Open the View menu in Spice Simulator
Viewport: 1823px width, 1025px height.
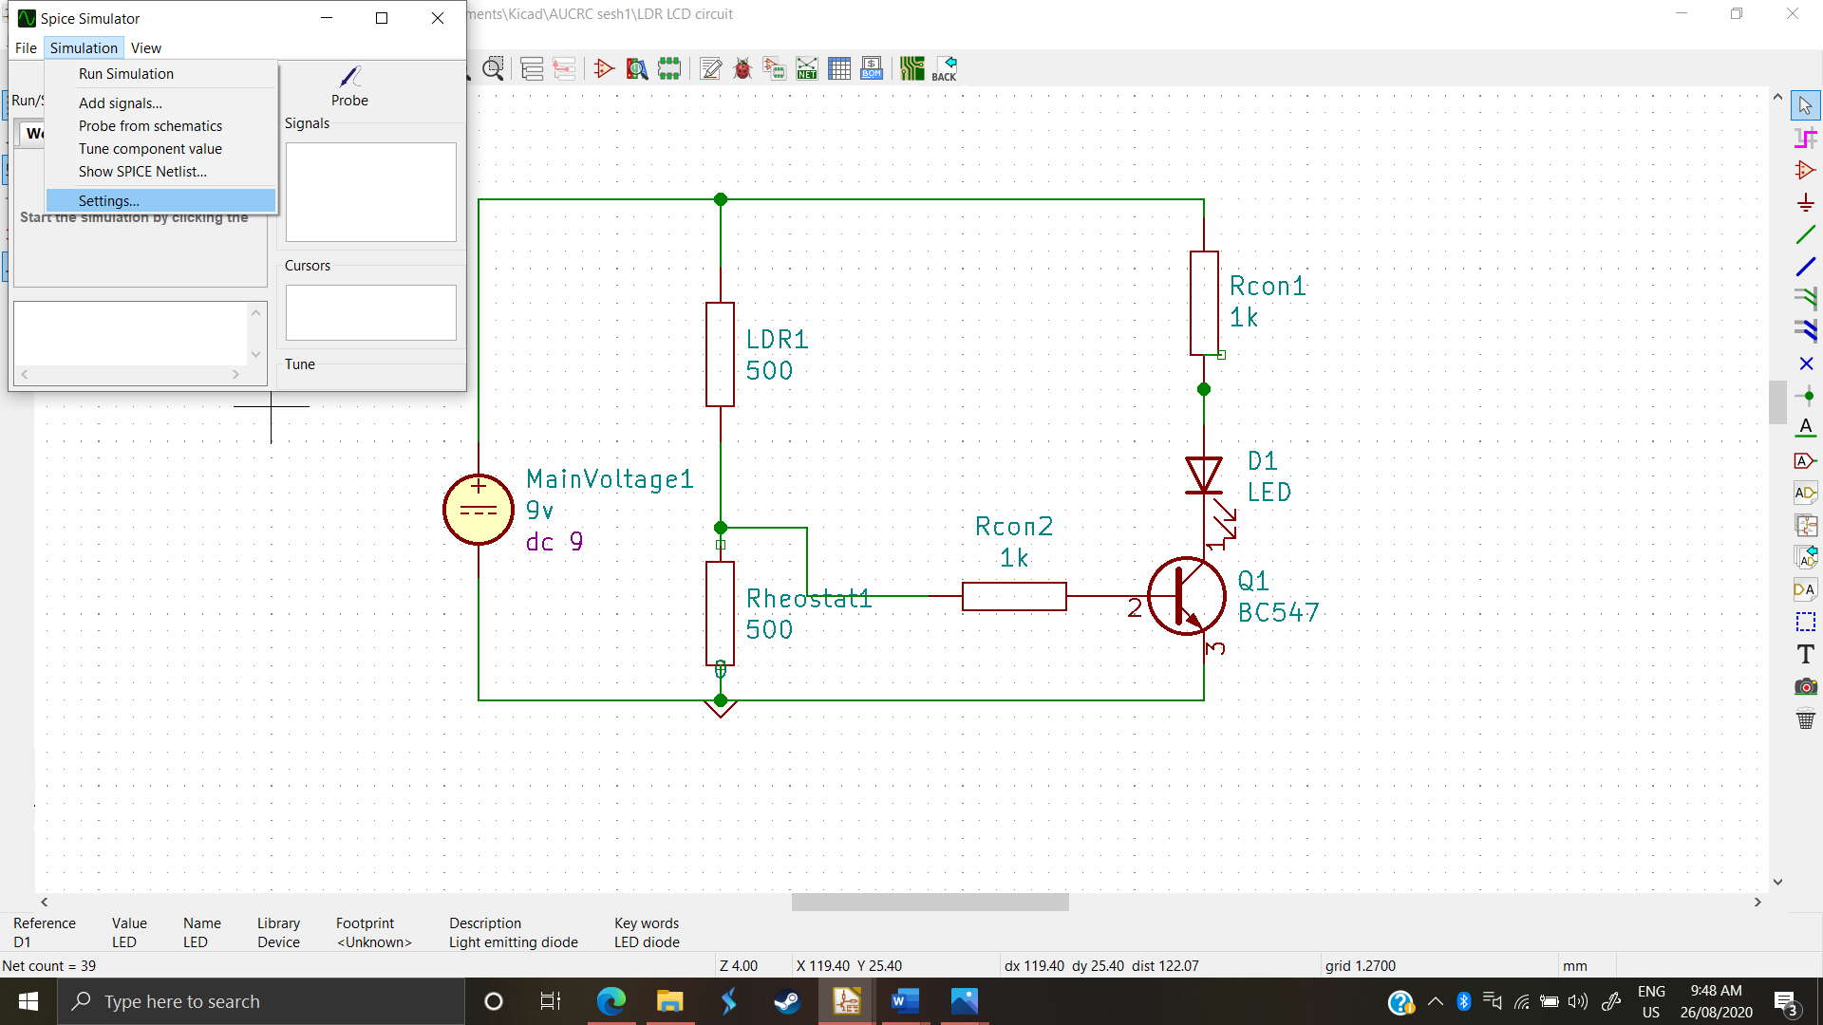[x=145, y=47]
